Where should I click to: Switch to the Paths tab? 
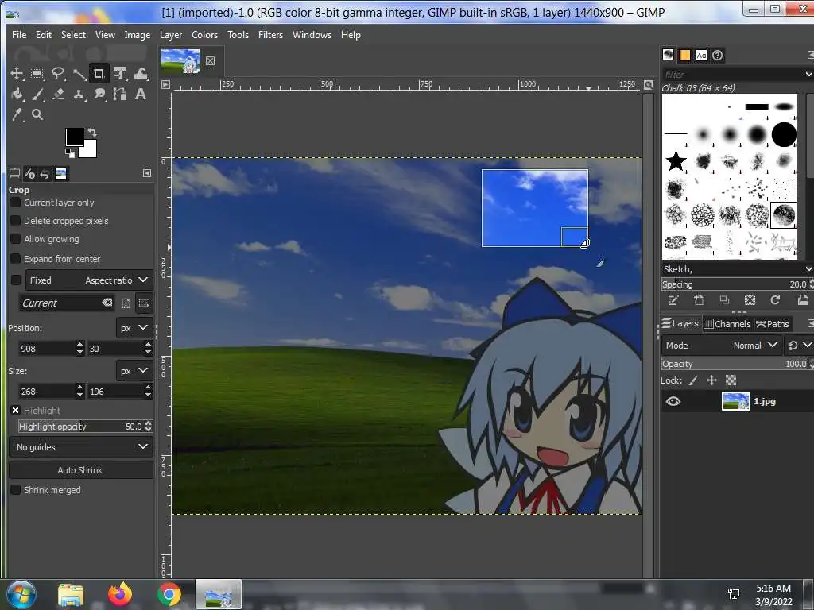[x=773, y=324]
